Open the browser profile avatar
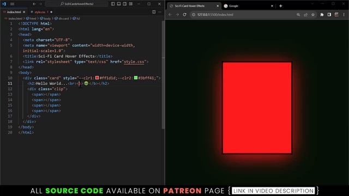This screenshot has height=196, width=349. 336,15
